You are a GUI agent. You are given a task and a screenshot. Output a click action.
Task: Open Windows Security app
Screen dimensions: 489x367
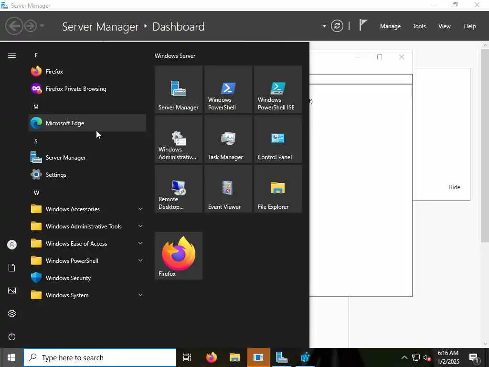[x=87, y=278]
